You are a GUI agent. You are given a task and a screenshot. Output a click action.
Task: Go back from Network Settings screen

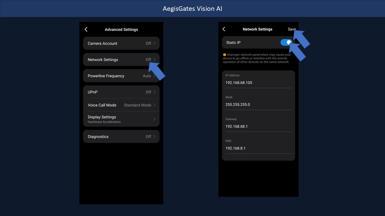click(x=224, y=29)
